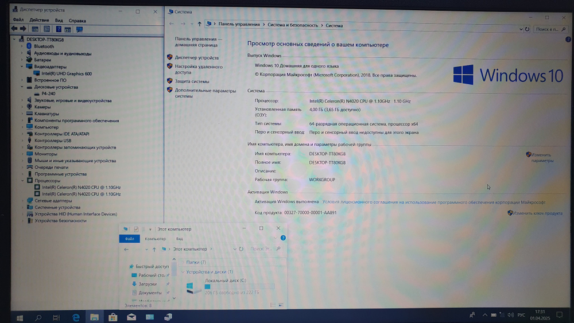Expand the Камеры tree node
Image resolution: width=574 pixels, height=323 pixels.
click(22, 107)
